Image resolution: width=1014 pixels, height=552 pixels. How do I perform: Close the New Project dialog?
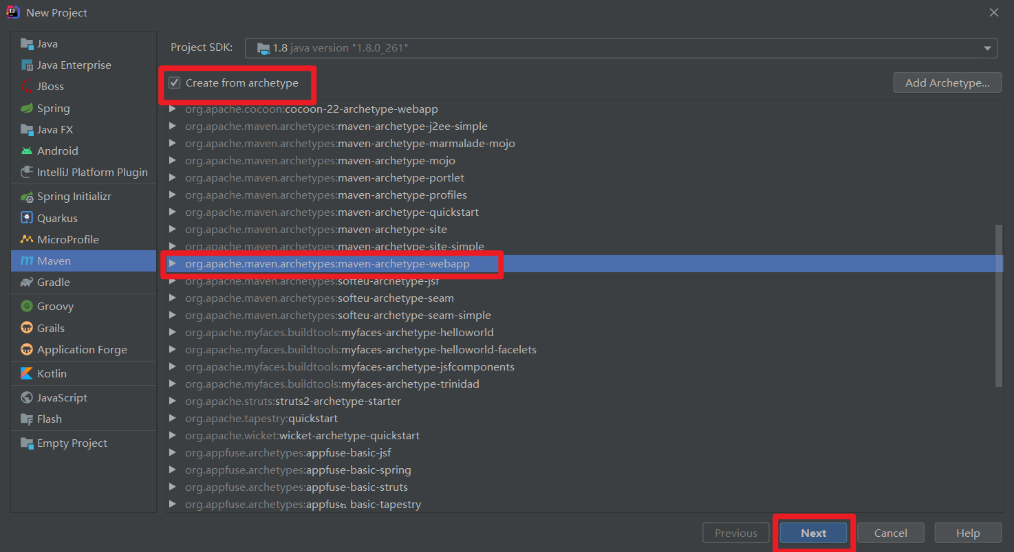click(x=994, y=12)
